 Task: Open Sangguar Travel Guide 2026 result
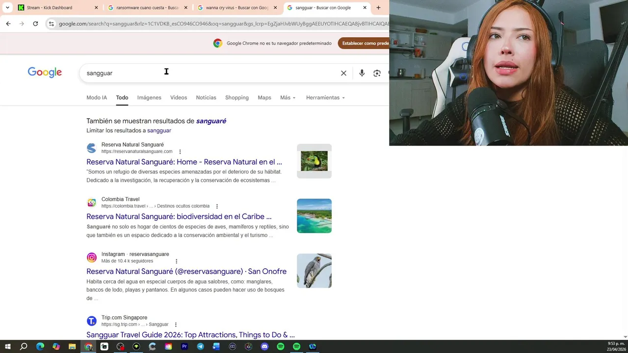[x=190, y=335]
